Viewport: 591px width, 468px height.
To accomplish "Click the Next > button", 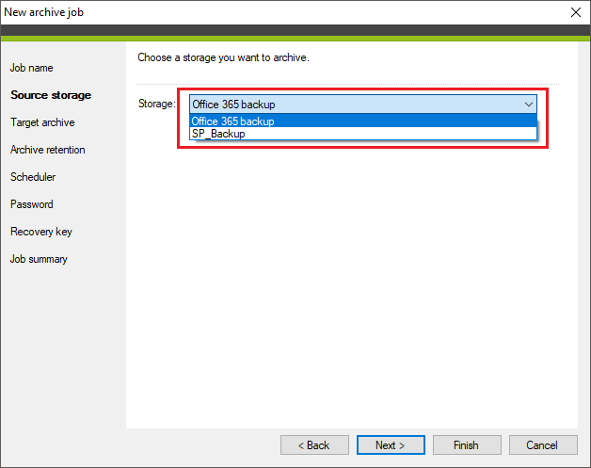I will [391, 445].
